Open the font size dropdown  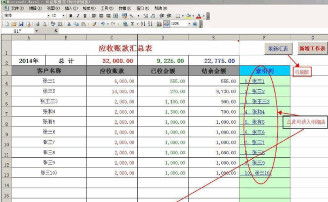(x=63, y=16)
